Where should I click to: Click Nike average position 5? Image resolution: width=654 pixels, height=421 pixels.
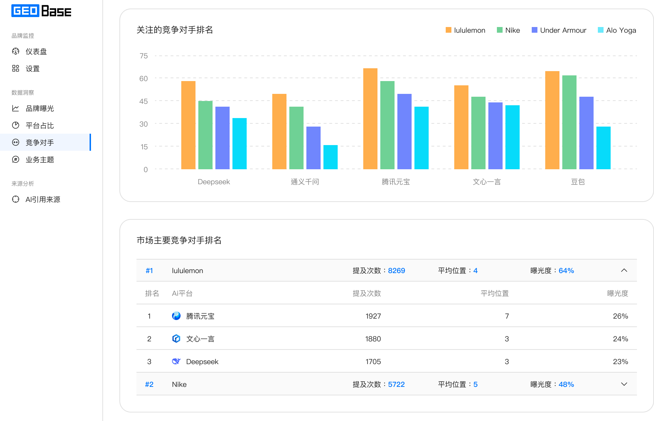(x=476, y=384)
